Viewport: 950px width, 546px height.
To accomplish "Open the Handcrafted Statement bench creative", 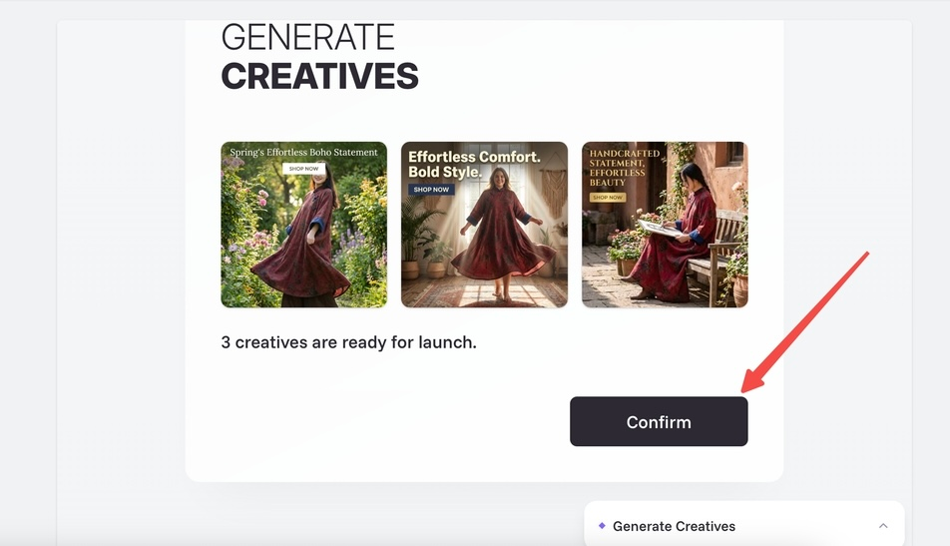I will (x=665, y=225).
